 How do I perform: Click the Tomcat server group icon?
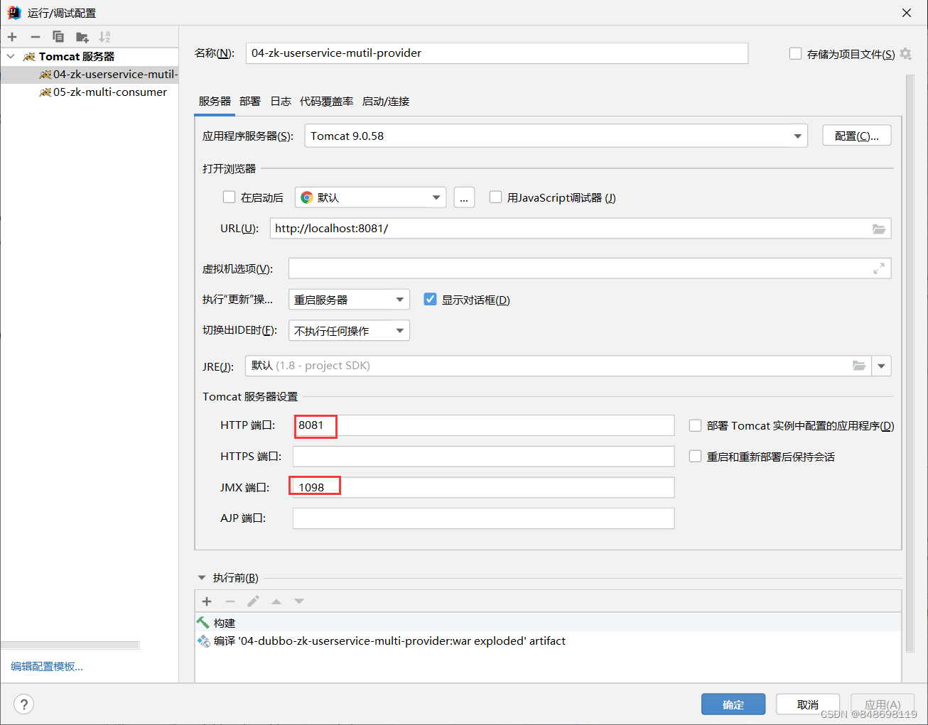pyautogui.click(x=29, y=57)
